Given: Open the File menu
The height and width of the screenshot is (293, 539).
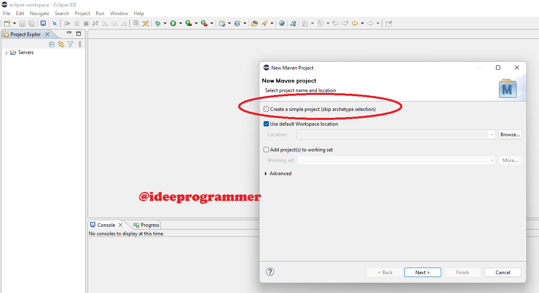Looking at the screenshot, I should (7, 14).
